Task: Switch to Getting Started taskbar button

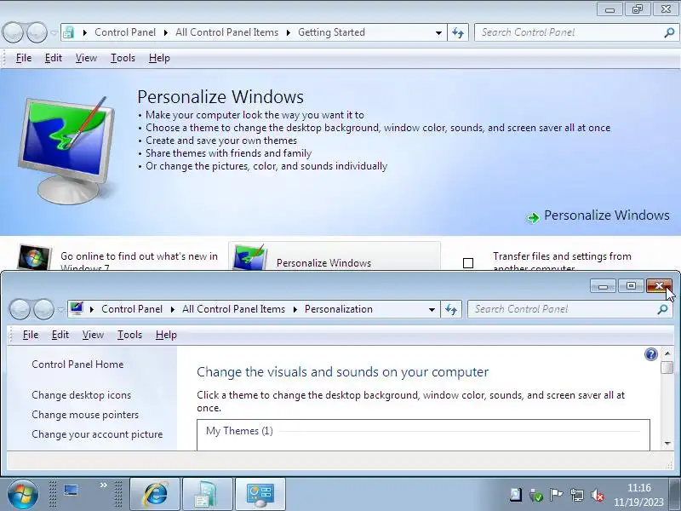Action: (207, 494)
